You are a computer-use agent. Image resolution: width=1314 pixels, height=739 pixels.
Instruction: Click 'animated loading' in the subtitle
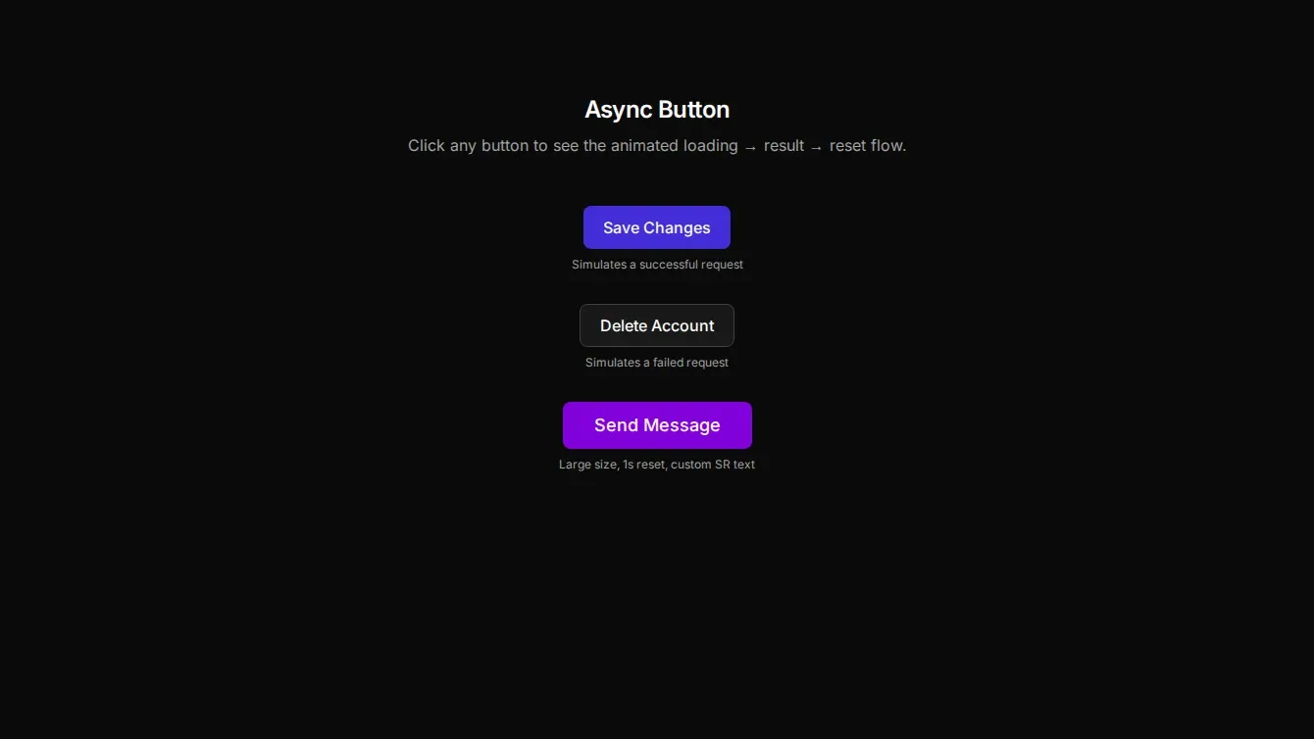coord(675,146)
